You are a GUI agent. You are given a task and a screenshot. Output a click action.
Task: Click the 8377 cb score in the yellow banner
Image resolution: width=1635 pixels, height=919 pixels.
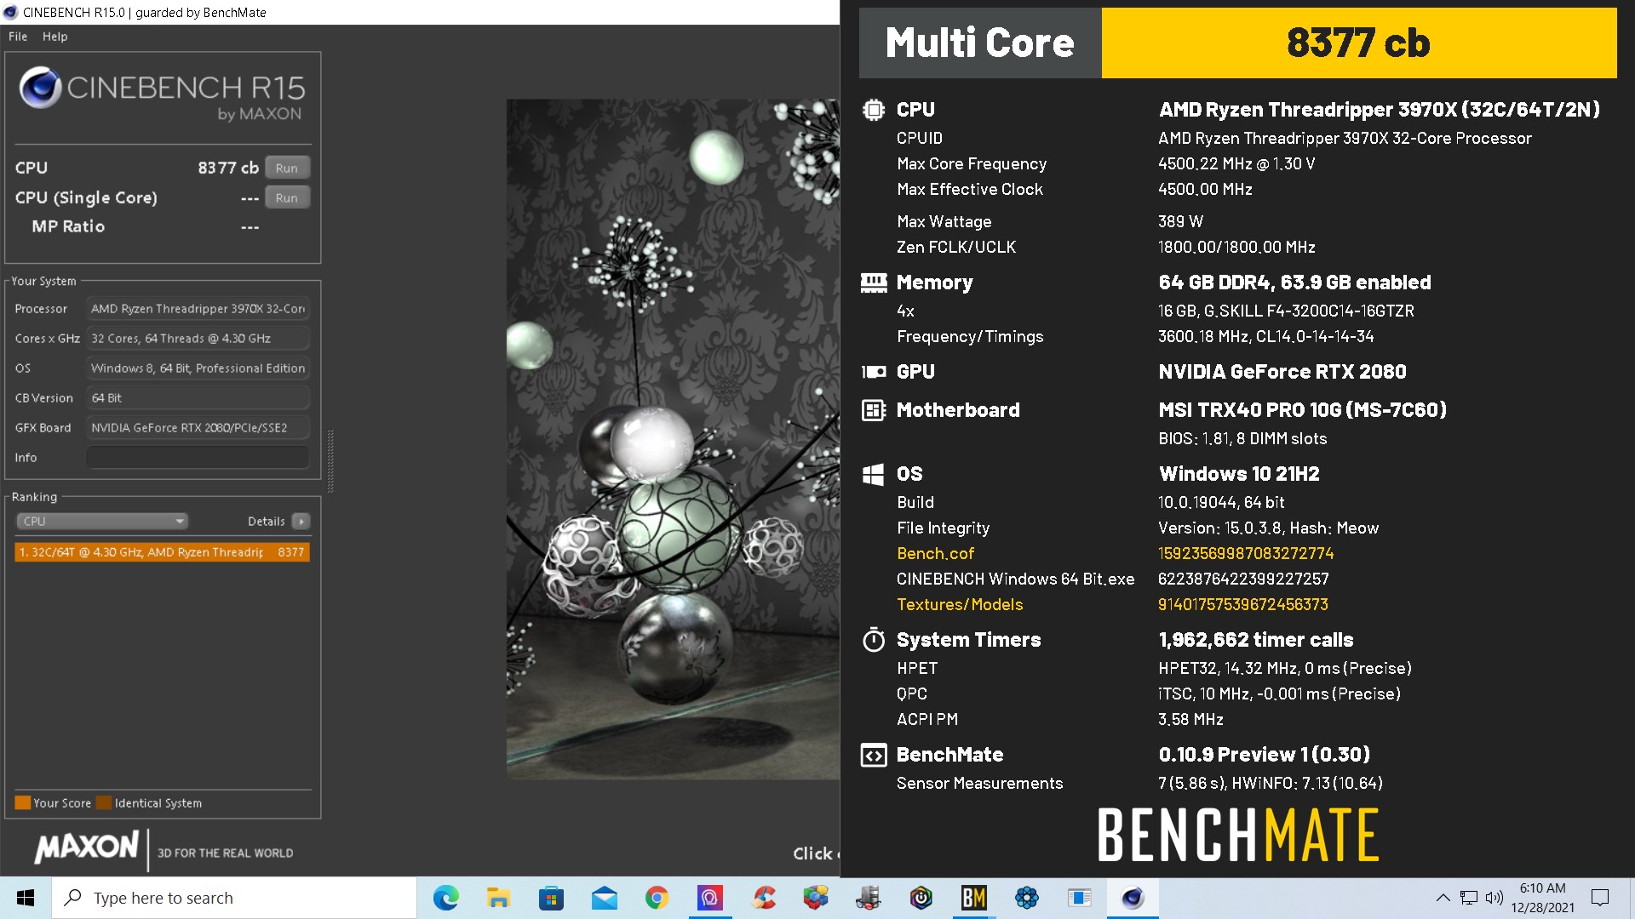(x=1358, y=43)
